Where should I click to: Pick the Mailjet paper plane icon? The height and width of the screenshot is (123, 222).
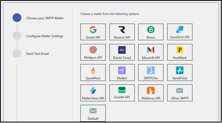(x=122, y=70)
